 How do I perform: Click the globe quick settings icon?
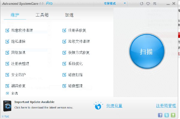pyautogui.click(x=98, y=106)
